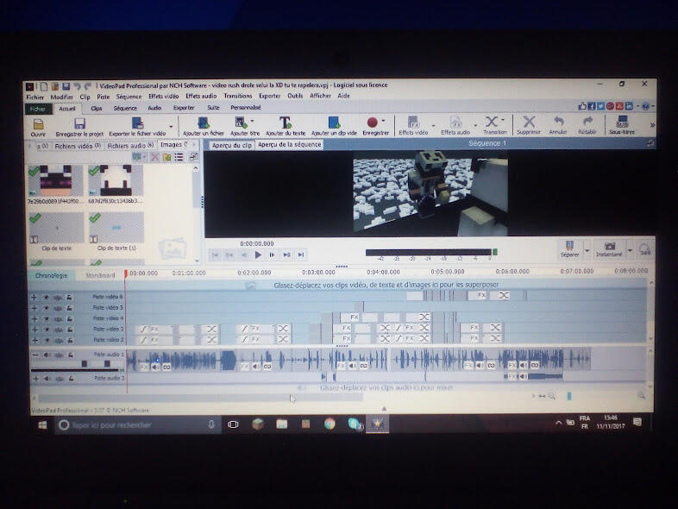Image resolution: width=678 pixels, height=509 pixels.
Task: Take a snapshot with Instantané
Action: (x=610, y=248)
